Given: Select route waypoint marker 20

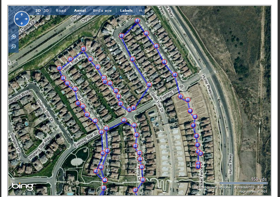Looking at the screenshot, I should coord(149,85).
